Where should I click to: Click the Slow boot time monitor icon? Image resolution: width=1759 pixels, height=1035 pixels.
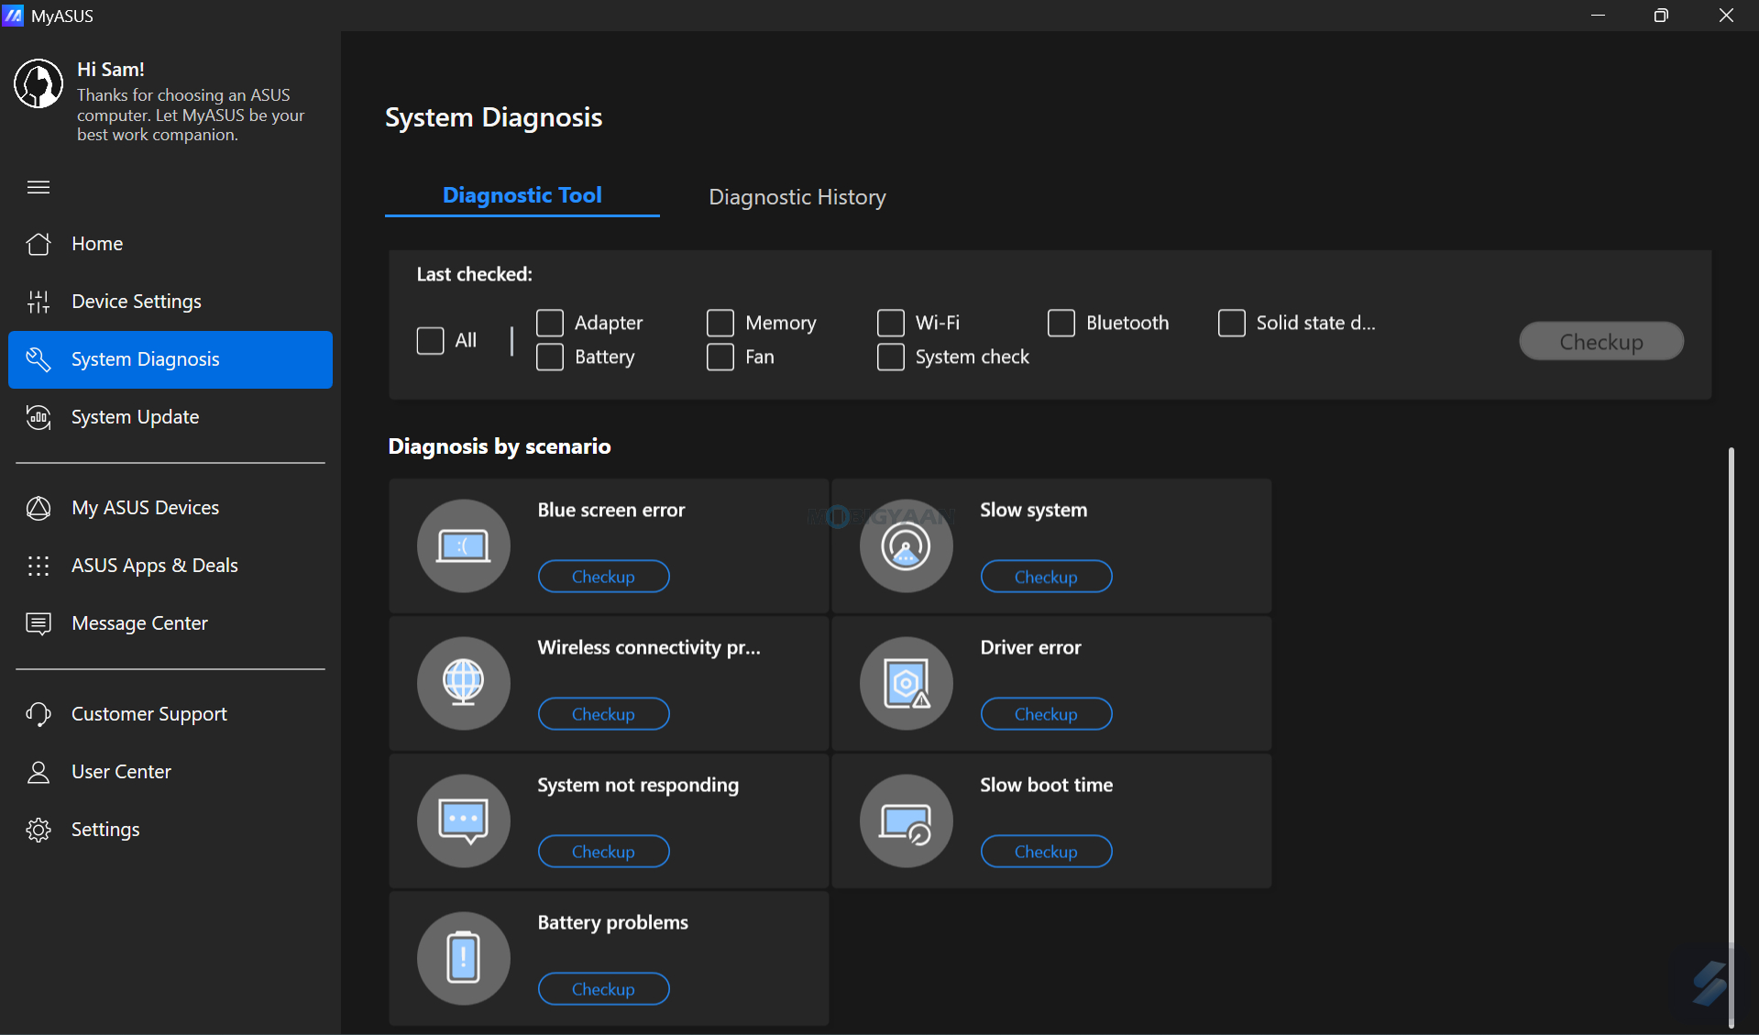pyautogui.click(x=907, y=821)
